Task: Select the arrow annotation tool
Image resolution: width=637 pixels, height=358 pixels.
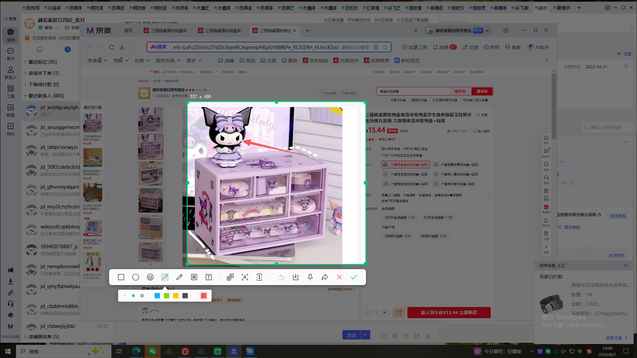Action: tap(165, 277)
